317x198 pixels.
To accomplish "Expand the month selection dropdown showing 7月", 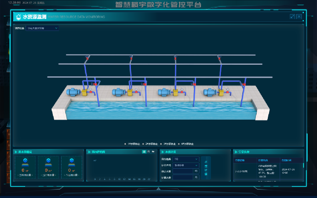I will tap(186, 159).
